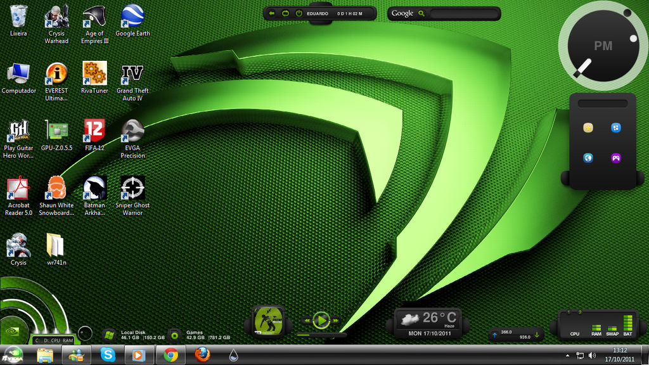The width and height of the screenshot is (649, 365).
Task: Mute the volume via the tray speaker icon
Action: point(591,355)
